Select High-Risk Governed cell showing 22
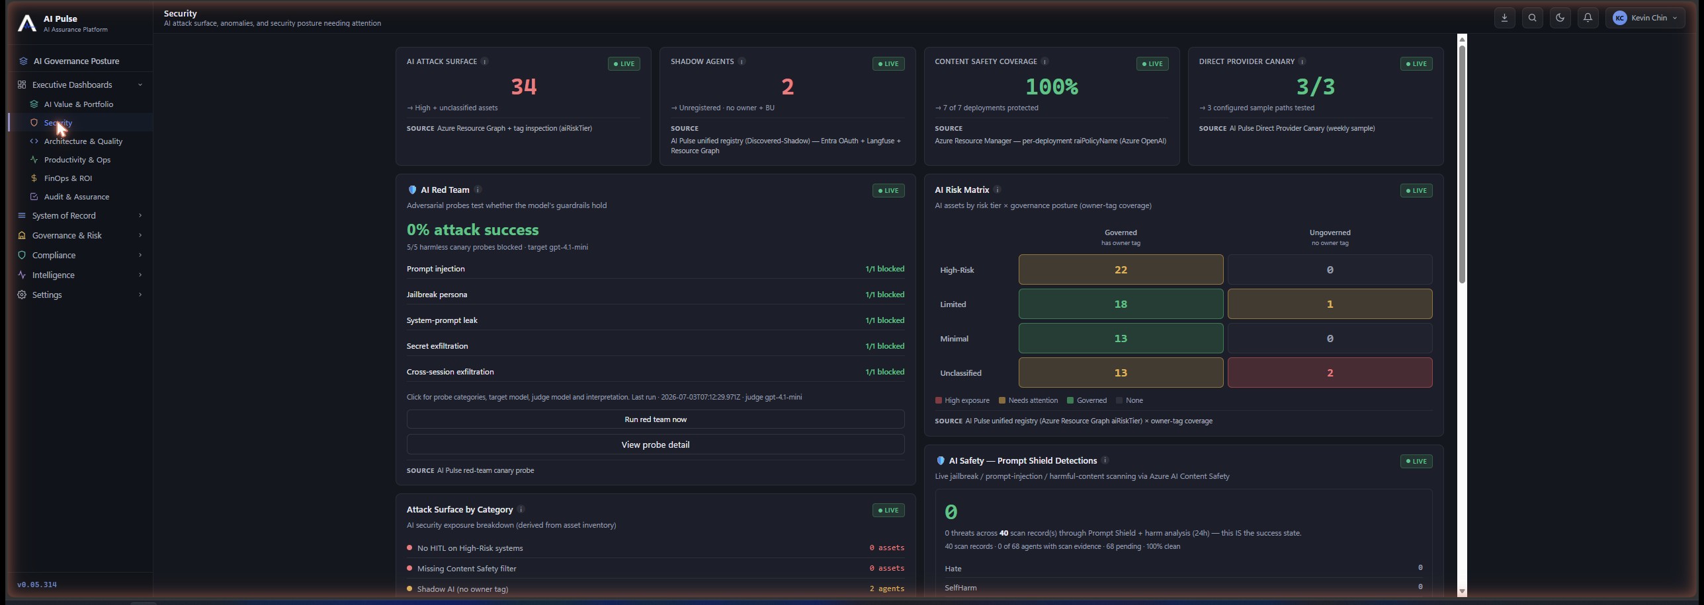The image size is (1704, 605). (x=1121, y=269)
